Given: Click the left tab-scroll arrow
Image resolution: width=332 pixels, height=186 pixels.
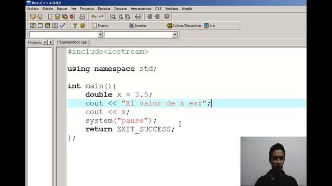Looking at the screenshot, I should tap(45, 42).
